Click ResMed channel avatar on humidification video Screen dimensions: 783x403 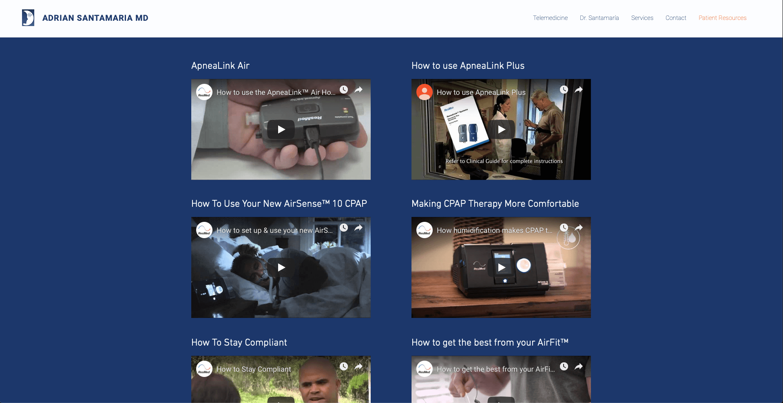pyautogui.click(x=425, y=230)
